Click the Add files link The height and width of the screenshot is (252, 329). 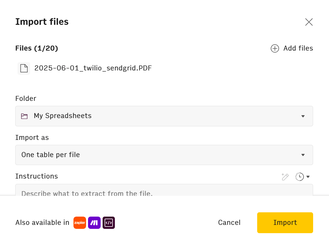(x=298, y=48)
